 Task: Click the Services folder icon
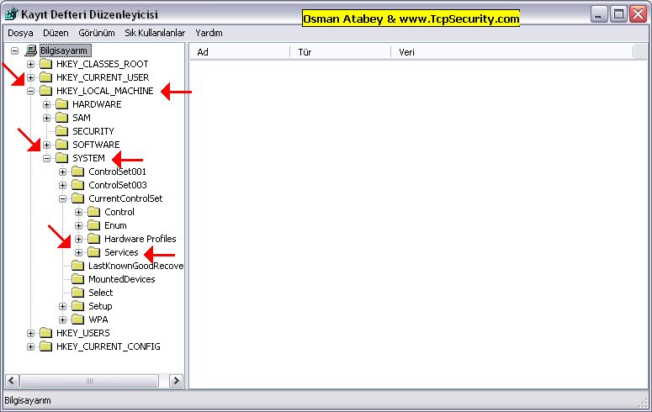(x=93, y=252)
